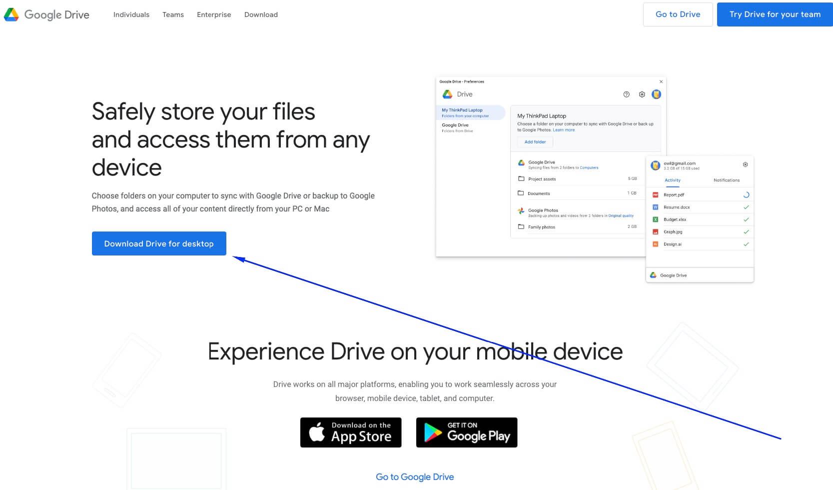Click Learn more link in illustration
The image size is (833, 490).
pos(564,130)
